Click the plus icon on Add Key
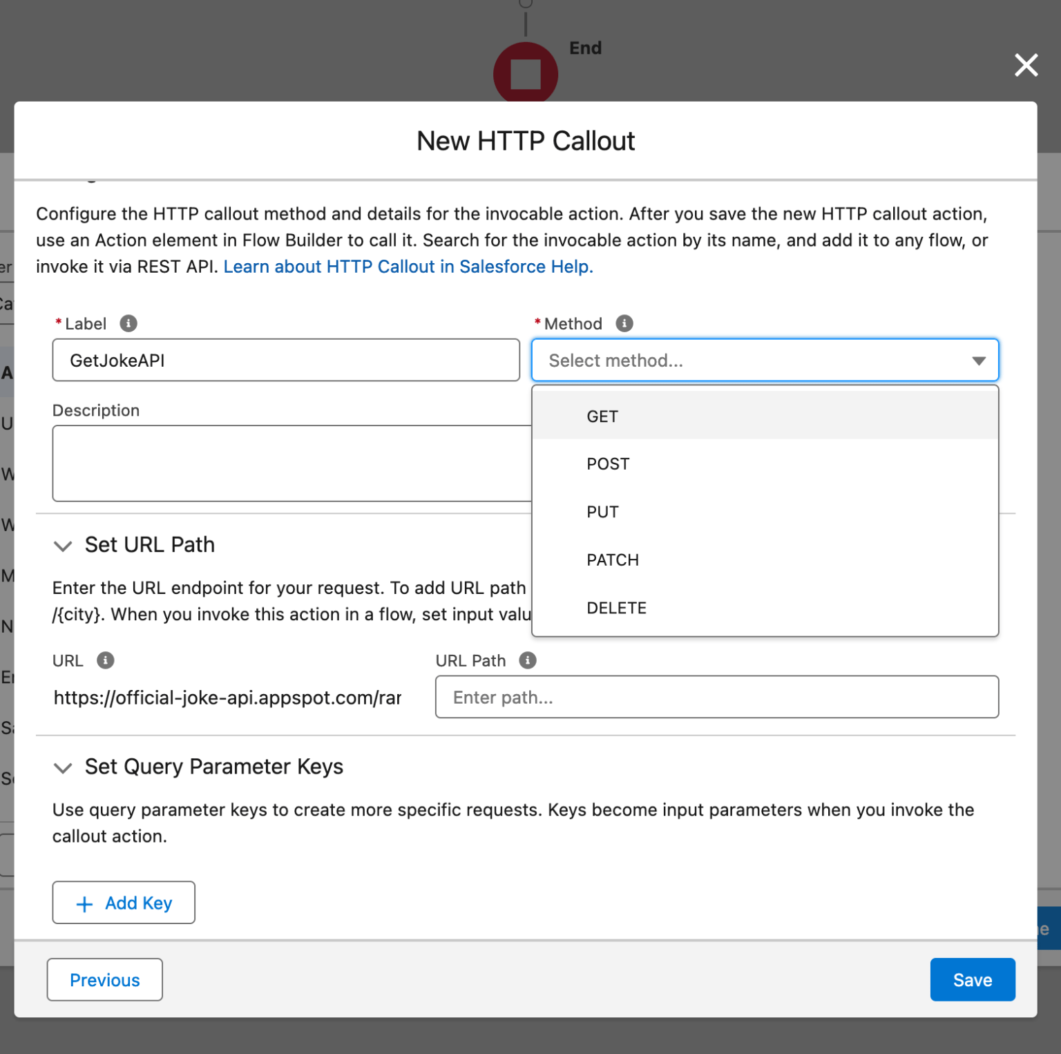Screen dimensions: 1061x1054 point(84,903)
